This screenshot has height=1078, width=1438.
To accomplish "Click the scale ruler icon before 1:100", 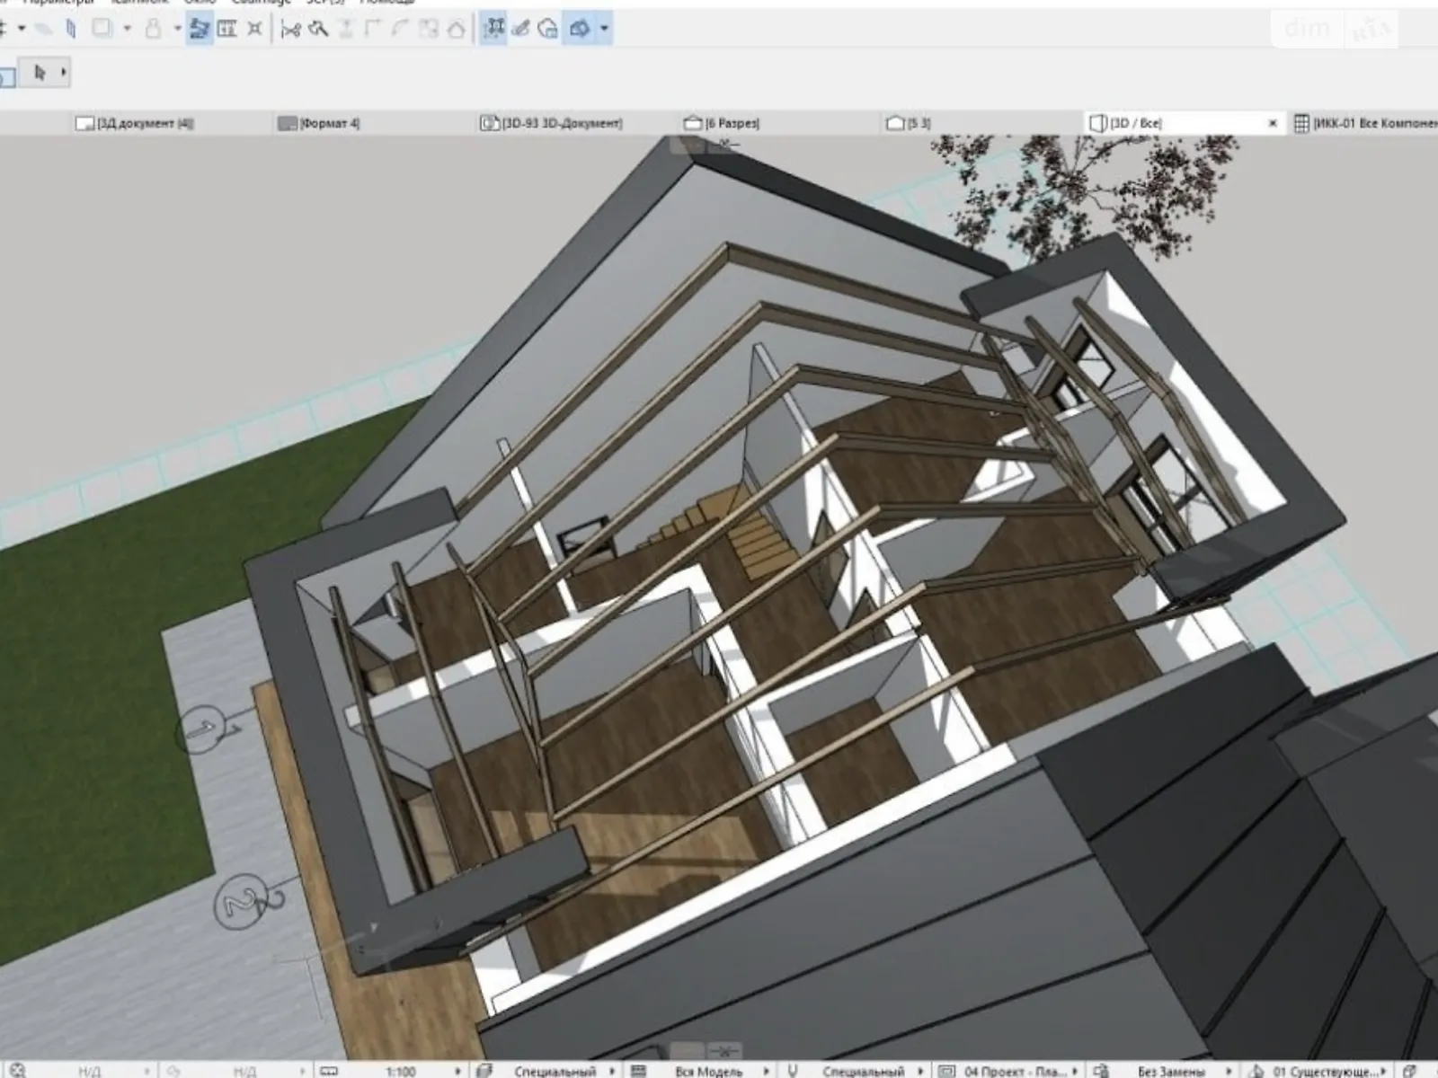I will (x=330, y=1071).
